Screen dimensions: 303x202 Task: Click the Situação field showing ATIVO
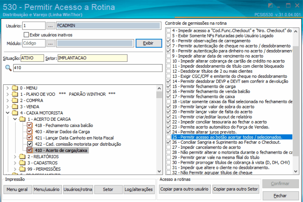tap(32, 58)
